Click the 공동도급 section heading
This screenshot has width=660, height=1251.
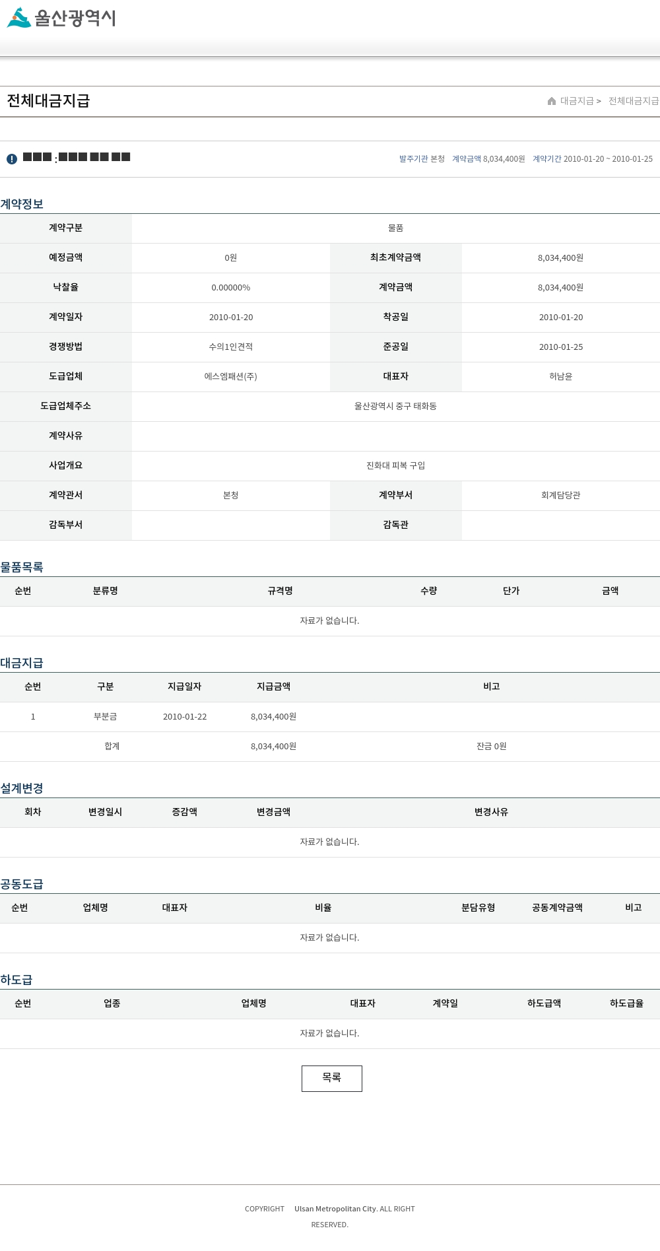click(x=22, y=884)
